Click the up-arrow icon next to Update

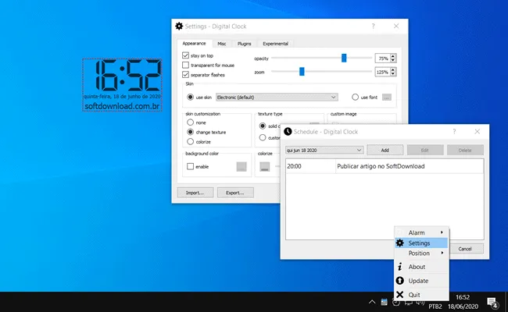(400, 281)
